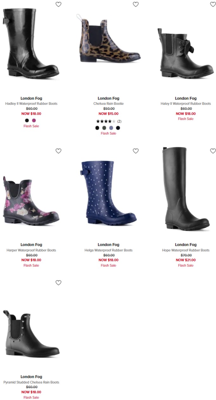Choose magenta color swatch for Hadley II
The image size is (216, 400).
coord(34,120)
